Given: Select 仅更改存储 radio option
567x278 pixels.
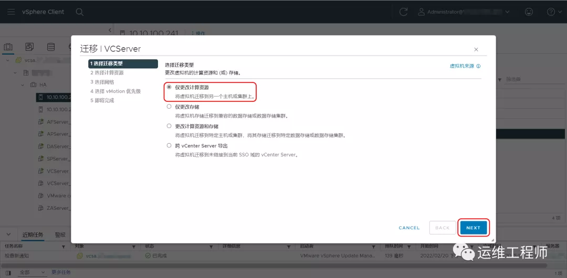Looking at the screenshot, I should 169,106.
